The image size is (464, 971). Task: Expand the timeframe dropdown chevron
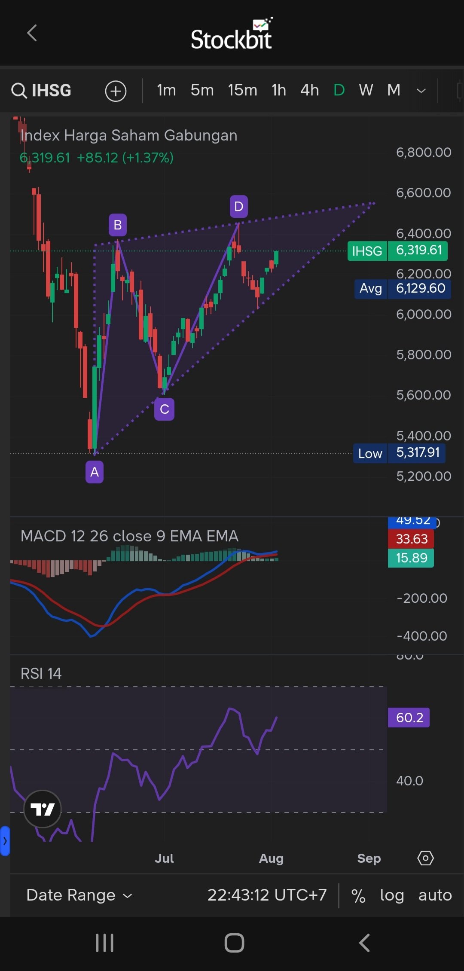[421, 91]
